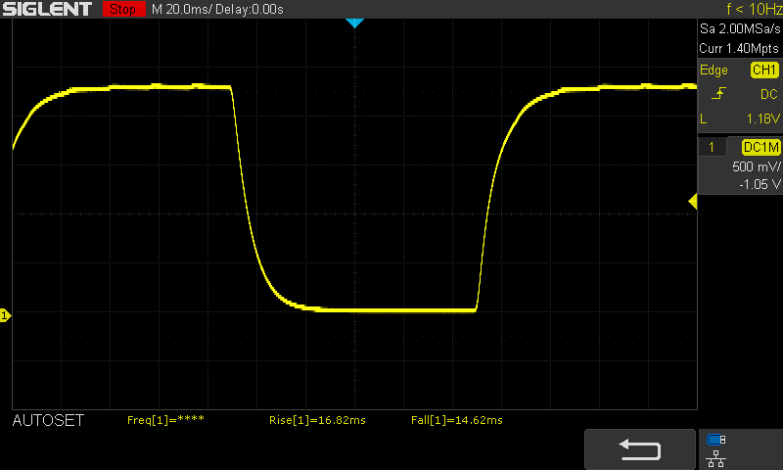
Task: Click the Rise[1]=16.82ms measurement
Action: pos(317,420)
